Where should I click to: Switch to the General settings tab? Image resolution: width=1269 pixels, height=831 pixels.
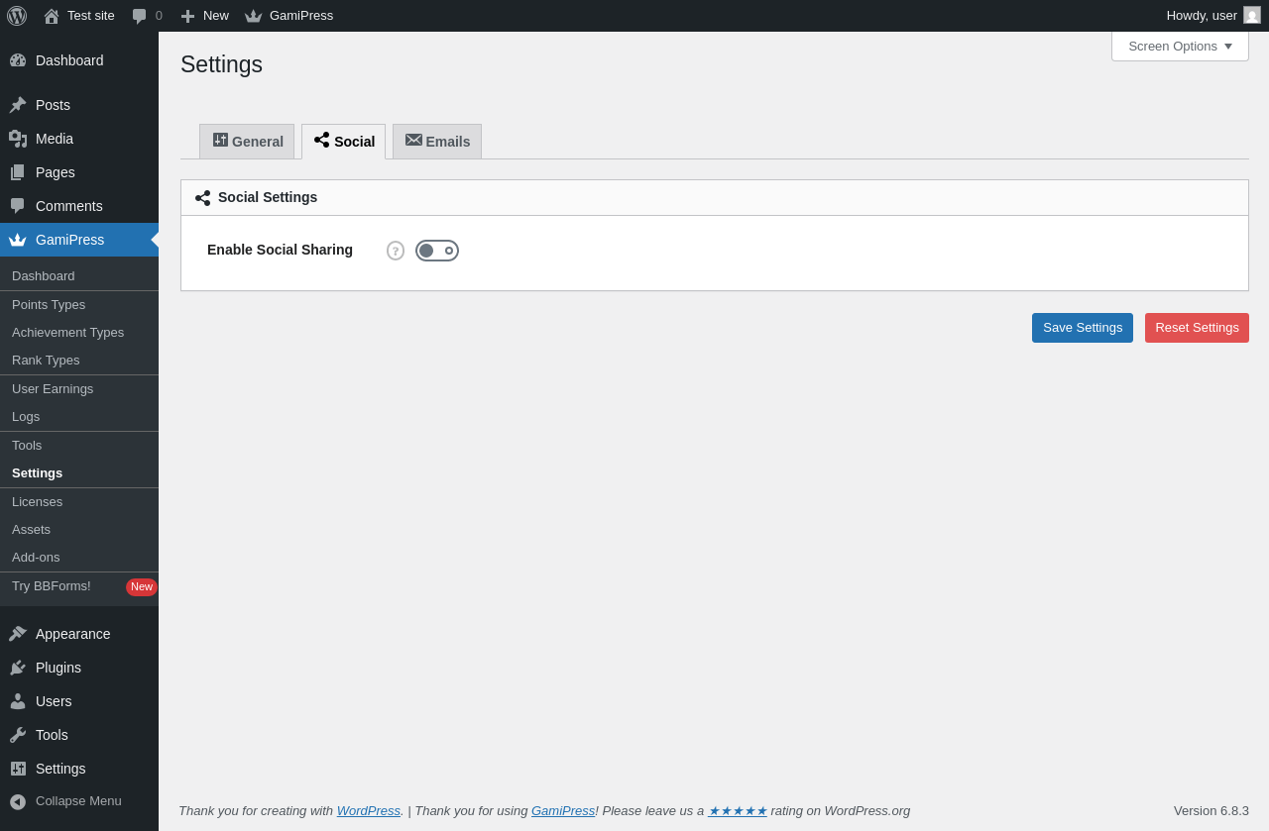point(247,142)
